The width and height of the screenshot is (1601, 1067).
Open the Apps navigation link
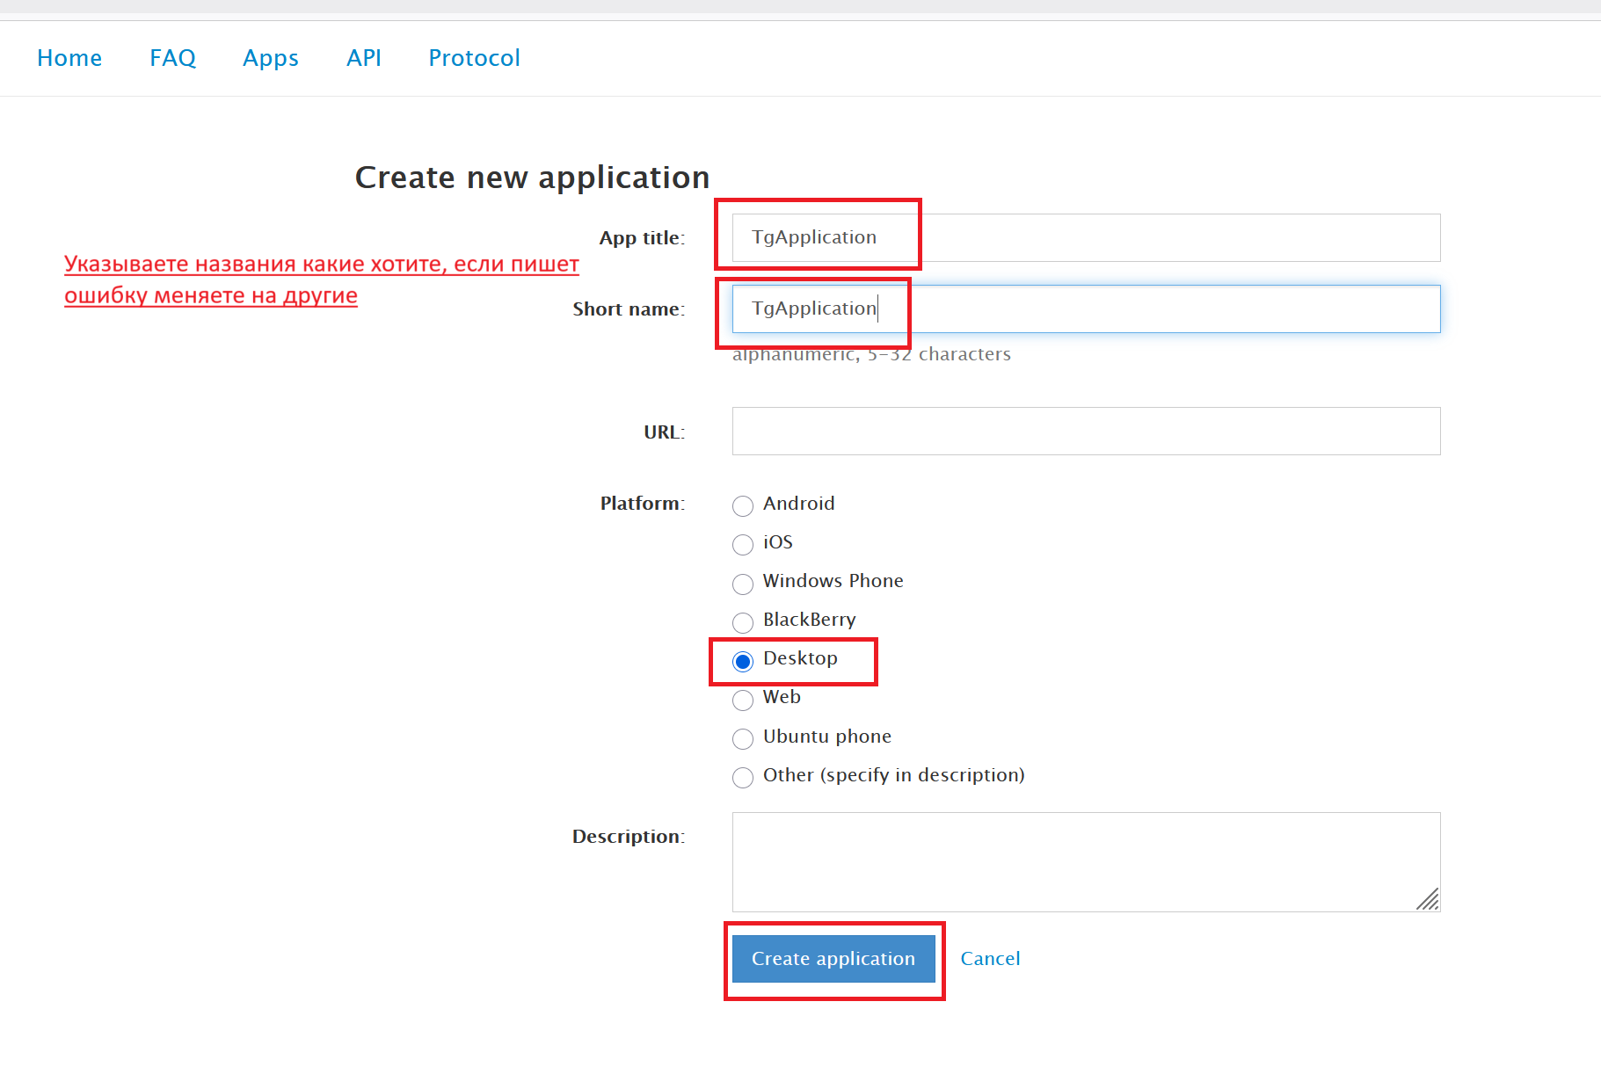click(271, 58)
